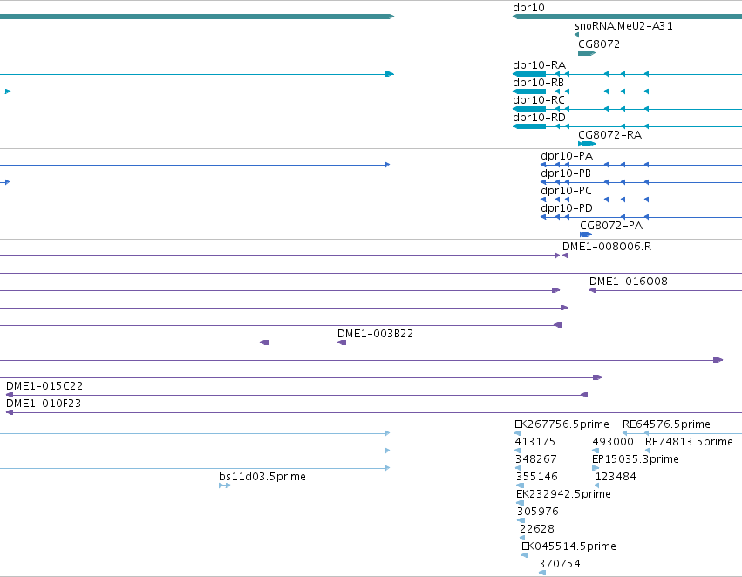
Task: Select the EK045514.5prime arrow glyph
Action: [x=524, y=555]
